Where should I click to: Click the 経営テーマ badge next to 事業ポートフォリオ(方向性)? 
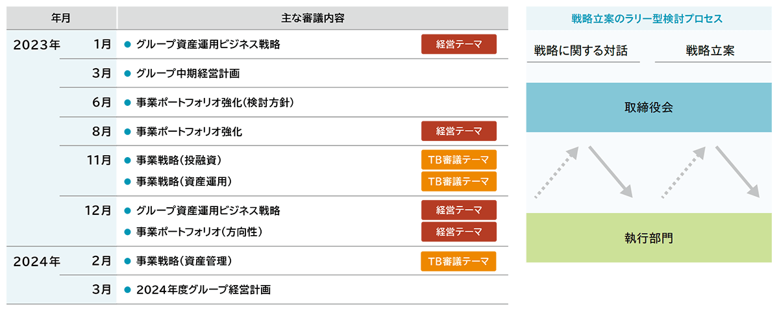pyautogui.click(x=459, y=231)
